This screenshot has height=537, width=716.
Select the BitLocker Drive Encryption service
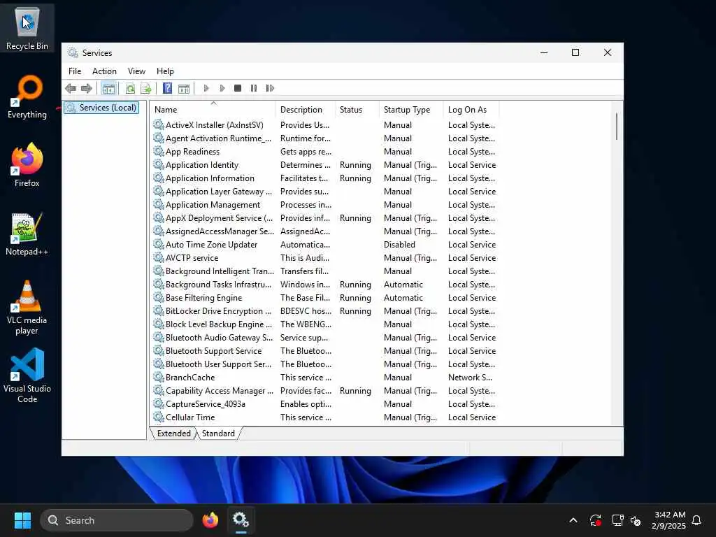pos(324,311)
